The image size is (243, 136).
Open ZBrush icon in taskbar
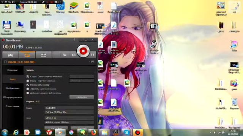coord(115,133)
